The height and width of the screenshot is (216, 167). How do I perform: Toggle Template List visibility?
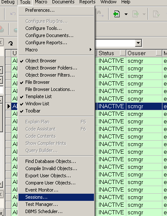[x=56, y=96]
